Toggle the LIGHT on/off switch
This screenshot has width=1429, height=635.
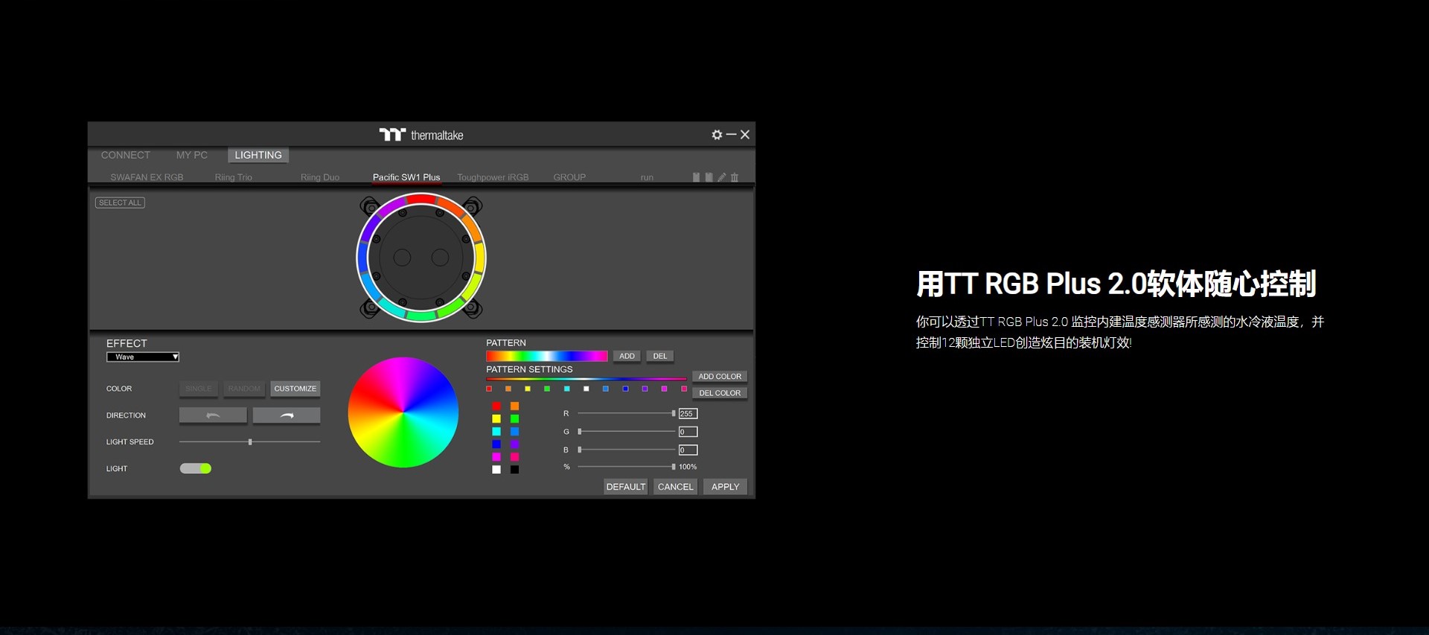point(196,468)
